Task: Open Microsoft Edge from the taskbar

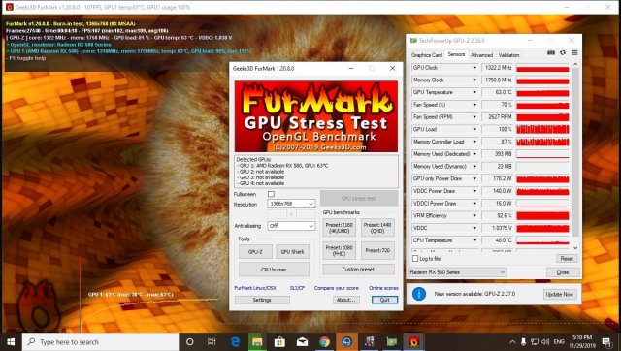Action: [235, 342]
